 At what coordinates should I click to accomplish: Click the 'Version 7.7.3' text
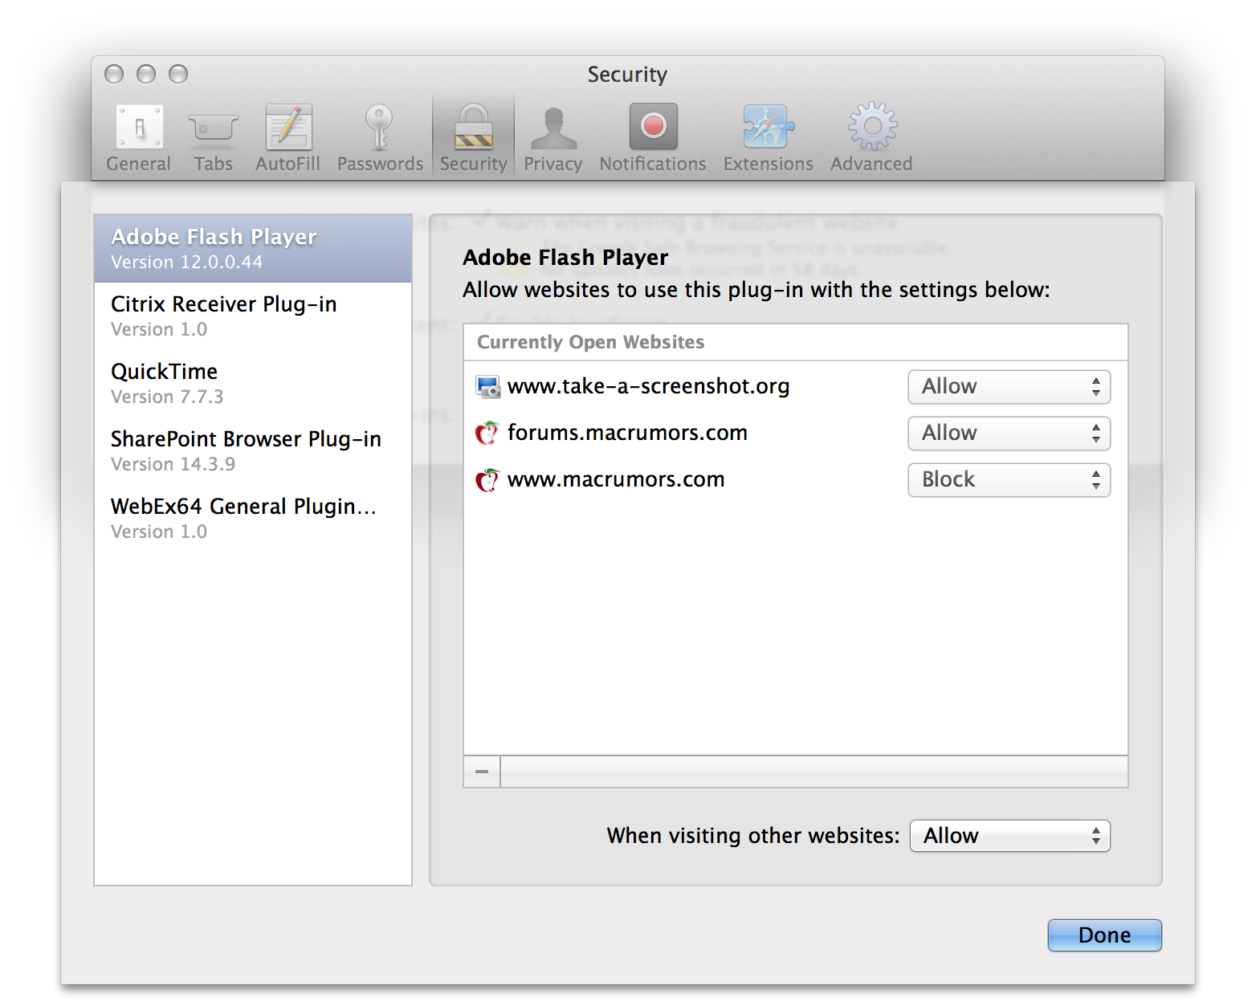tap(167, 397)
